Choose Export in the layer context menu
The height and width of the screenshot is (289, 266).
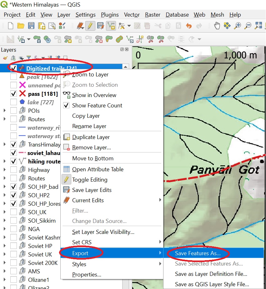[112, 253]
